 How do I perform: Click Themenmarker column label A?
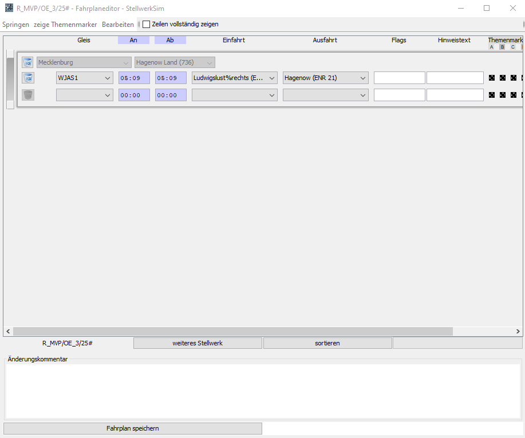491,47
